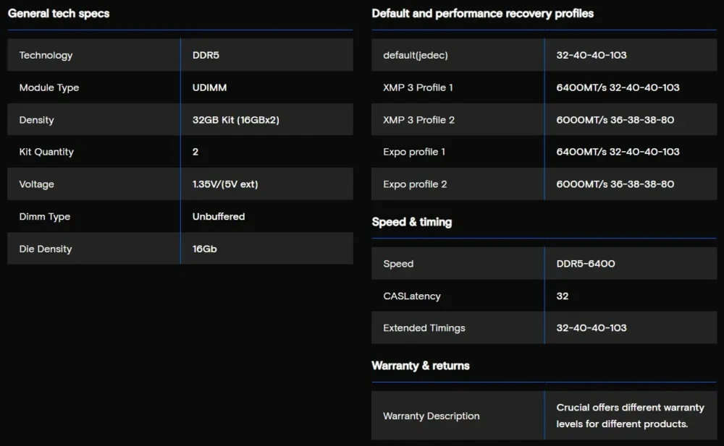The image size is (724, 446).
Task: Select the "default(jedec)" label
Action: click(416, 55)
